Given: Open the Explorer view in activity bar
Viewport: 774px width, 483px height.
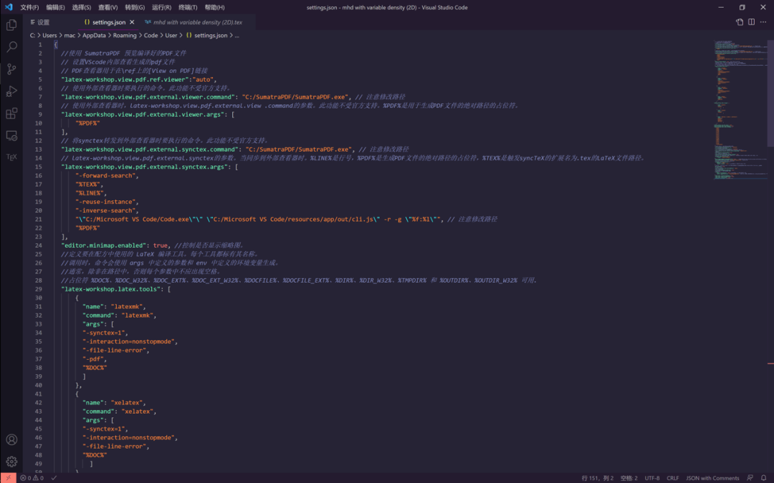Looking at the screenshot, I should [x=11, y=24].
